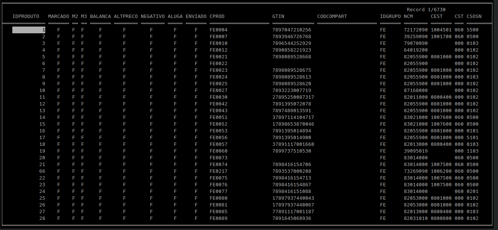The height and width of the screenshot is (230, 498).
Task: Select NCM value 72172090
Action: pyautogui.click(x=416, y=30)
